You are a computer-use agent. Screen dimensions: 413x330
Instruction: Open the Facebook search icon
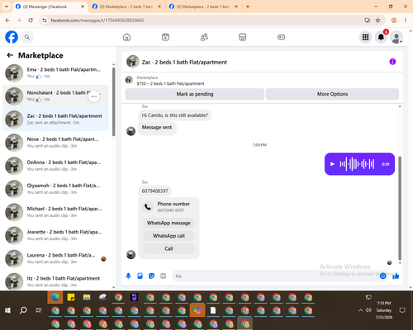point(27,37)
